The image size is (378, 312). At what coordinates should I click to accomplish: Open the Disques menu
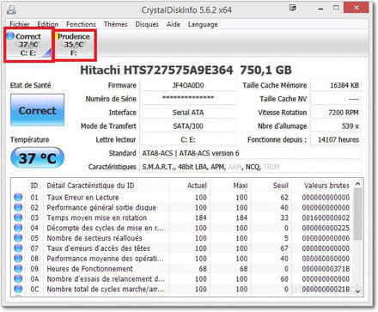pyautogui.click(x=147, y=24)
